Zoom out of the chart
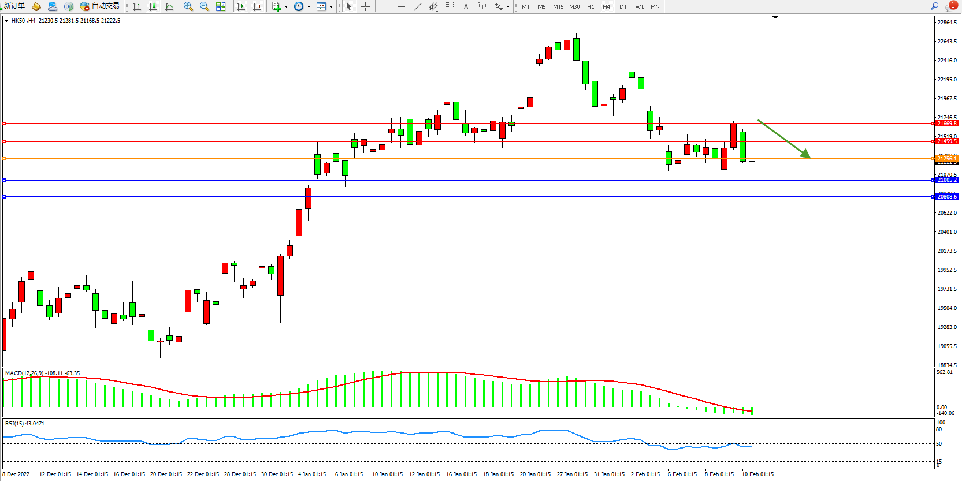Viewport: 962px width, 482px height. (x=205, y=6)
